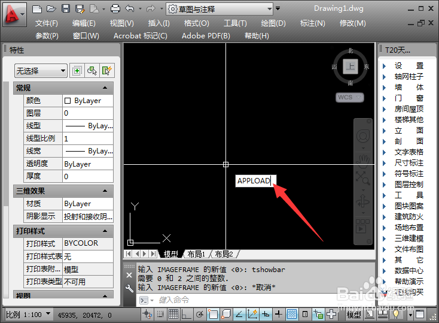This screenshot has width=439, height=323.
Task: Toggle Show Lineweight in status bar
Action: (x=279, y=314)
